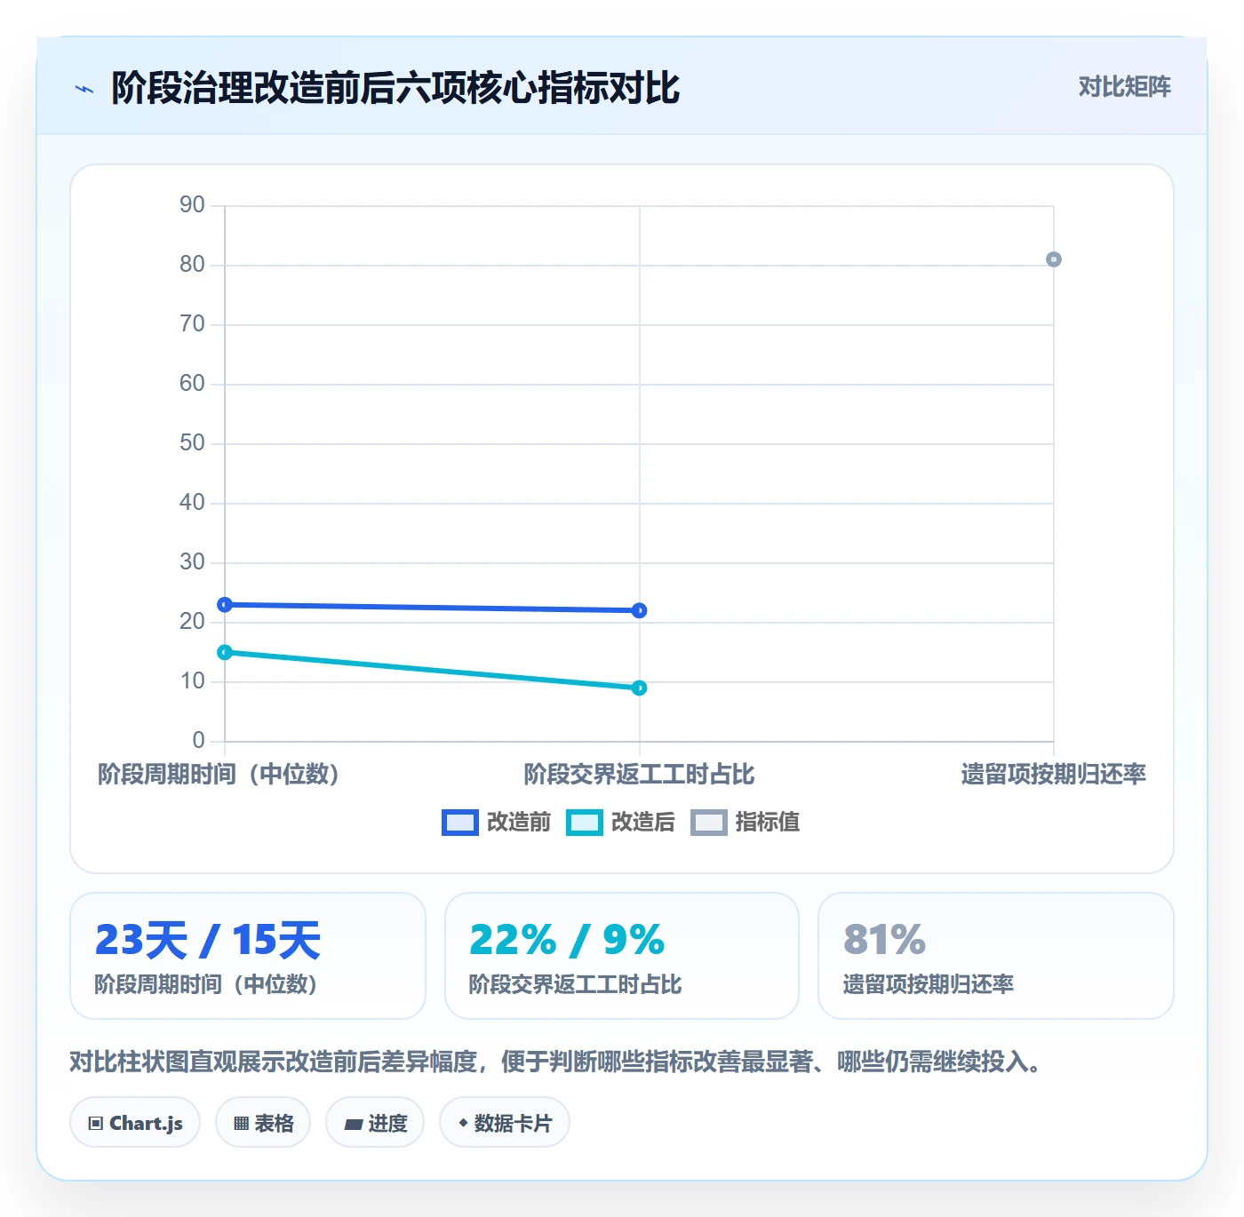Viewport: 1244px width, 1217px height.
Task: Toggle the 改造后 legend item
Action: tap(621, 823)
